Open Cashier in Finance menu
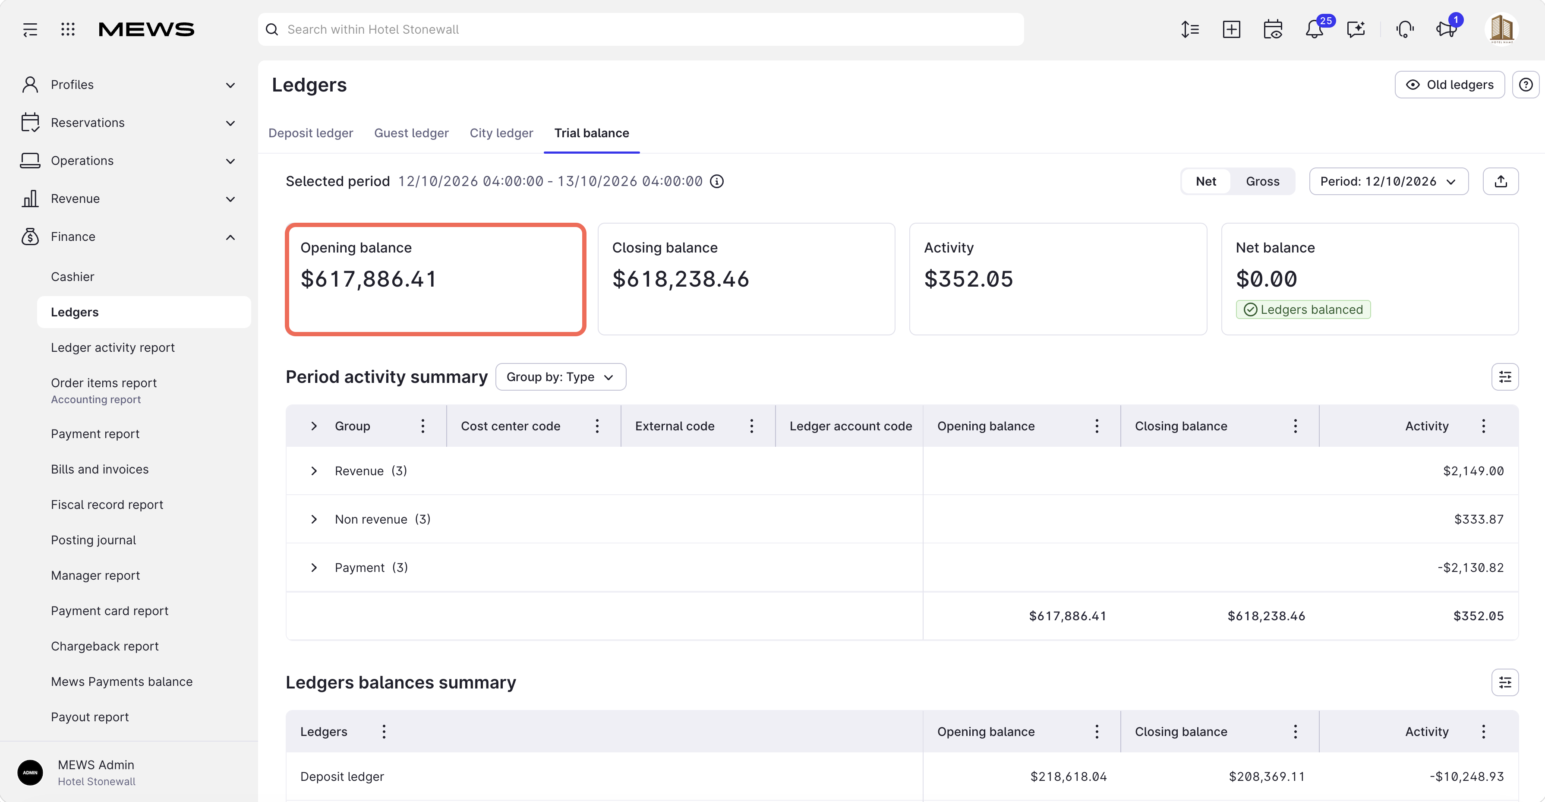The height and width of the screenshot is (802, 1545). click(73, 277)
